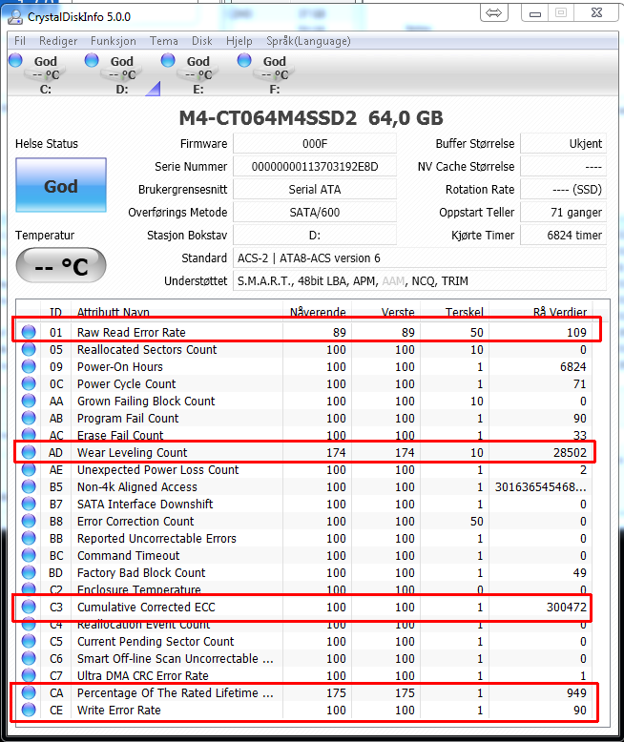This screenshot has width=624, height=742.
Task: Click status circle for SATA Interface Downshift
Action: pyautogui.click(x=29, y=504)
